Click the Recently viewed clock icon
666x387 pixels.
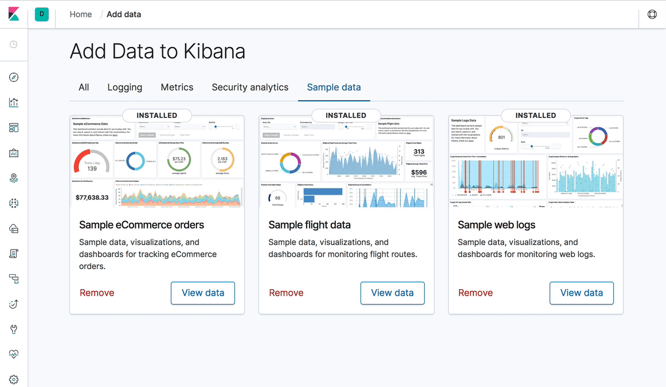(x=14, y=44)
